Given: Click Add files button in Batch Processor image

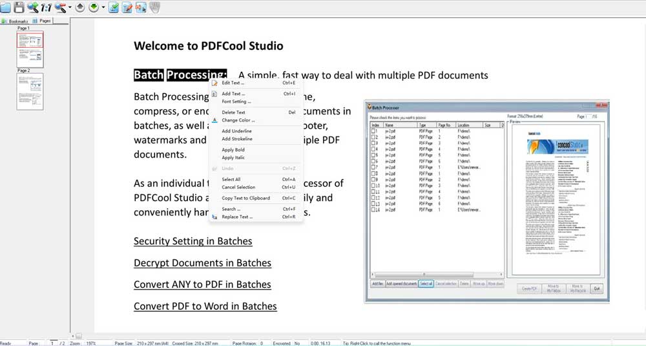Looking at the screenshot, I should 378,284.
